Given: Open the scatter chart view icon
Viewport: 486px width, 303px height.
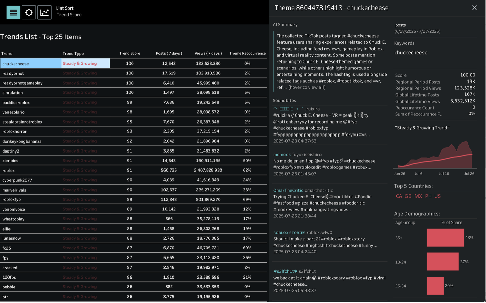Looking at the screenshot, I should click(45, 13).
